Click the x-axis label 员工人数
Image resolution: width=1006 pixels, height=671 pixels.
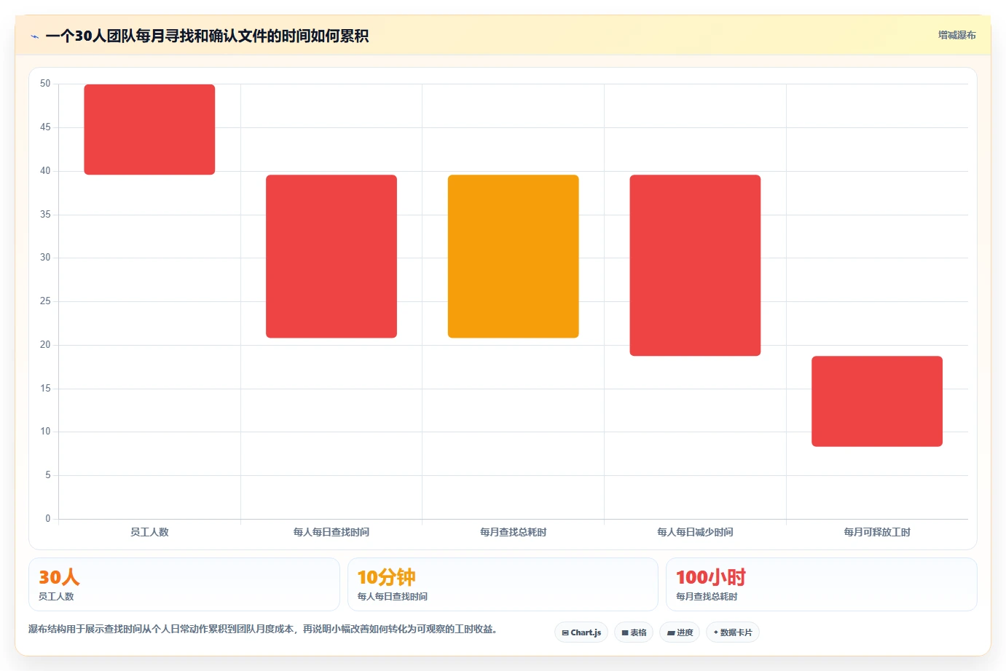(149, 532)
